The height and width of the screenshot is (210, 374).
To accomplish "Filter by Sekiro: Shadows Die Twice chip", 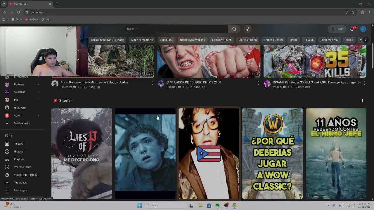I will [107, 40].
